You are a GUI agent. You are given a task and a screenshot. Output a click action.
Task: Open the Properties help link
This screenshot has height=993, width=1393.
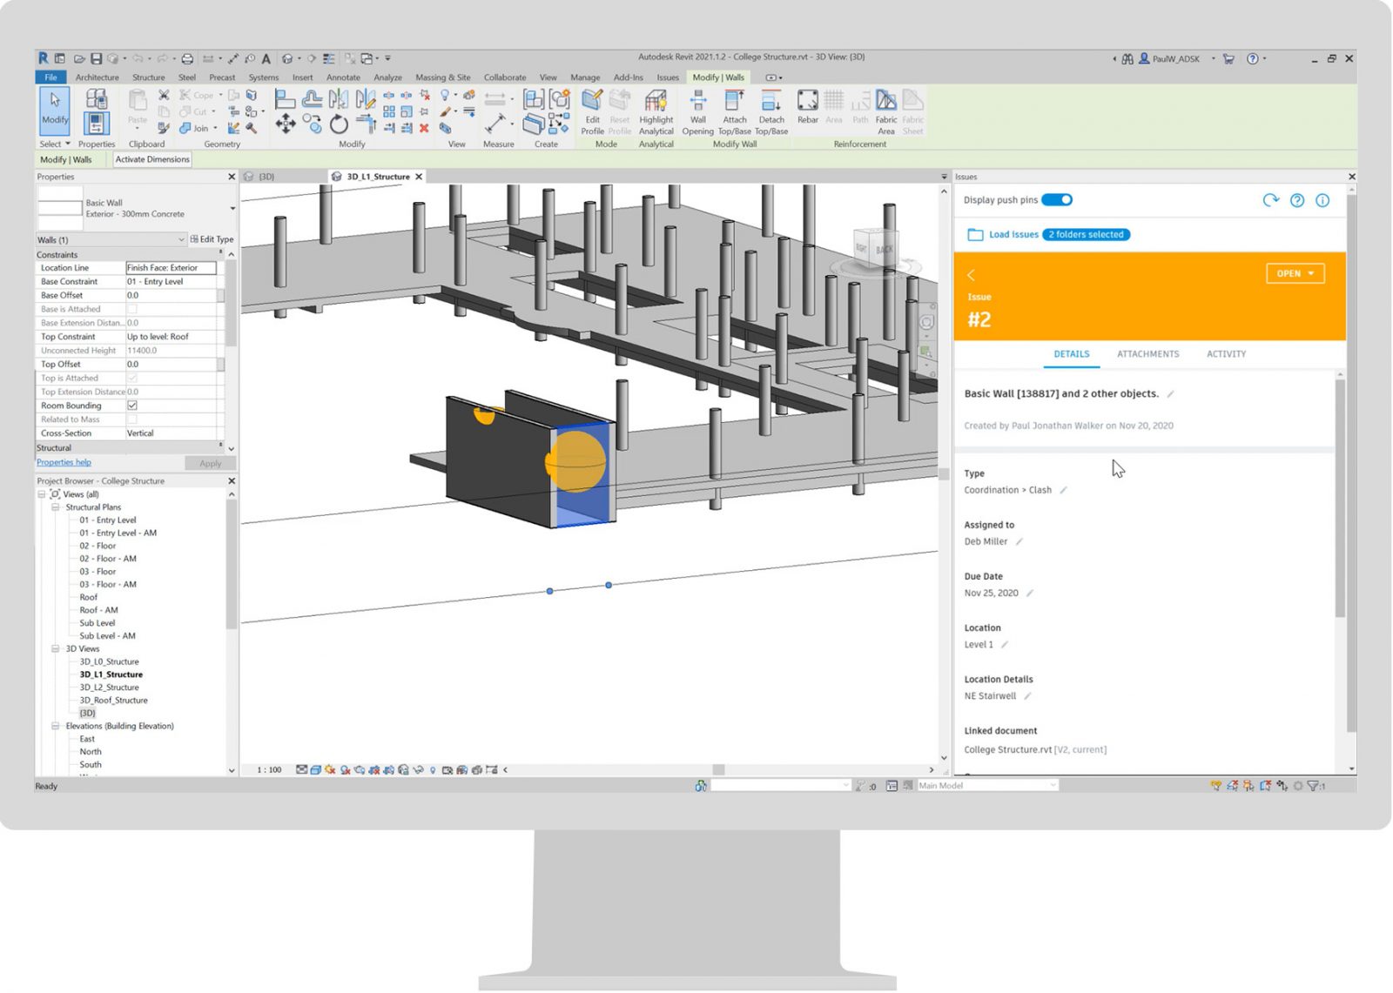point(63,462)
